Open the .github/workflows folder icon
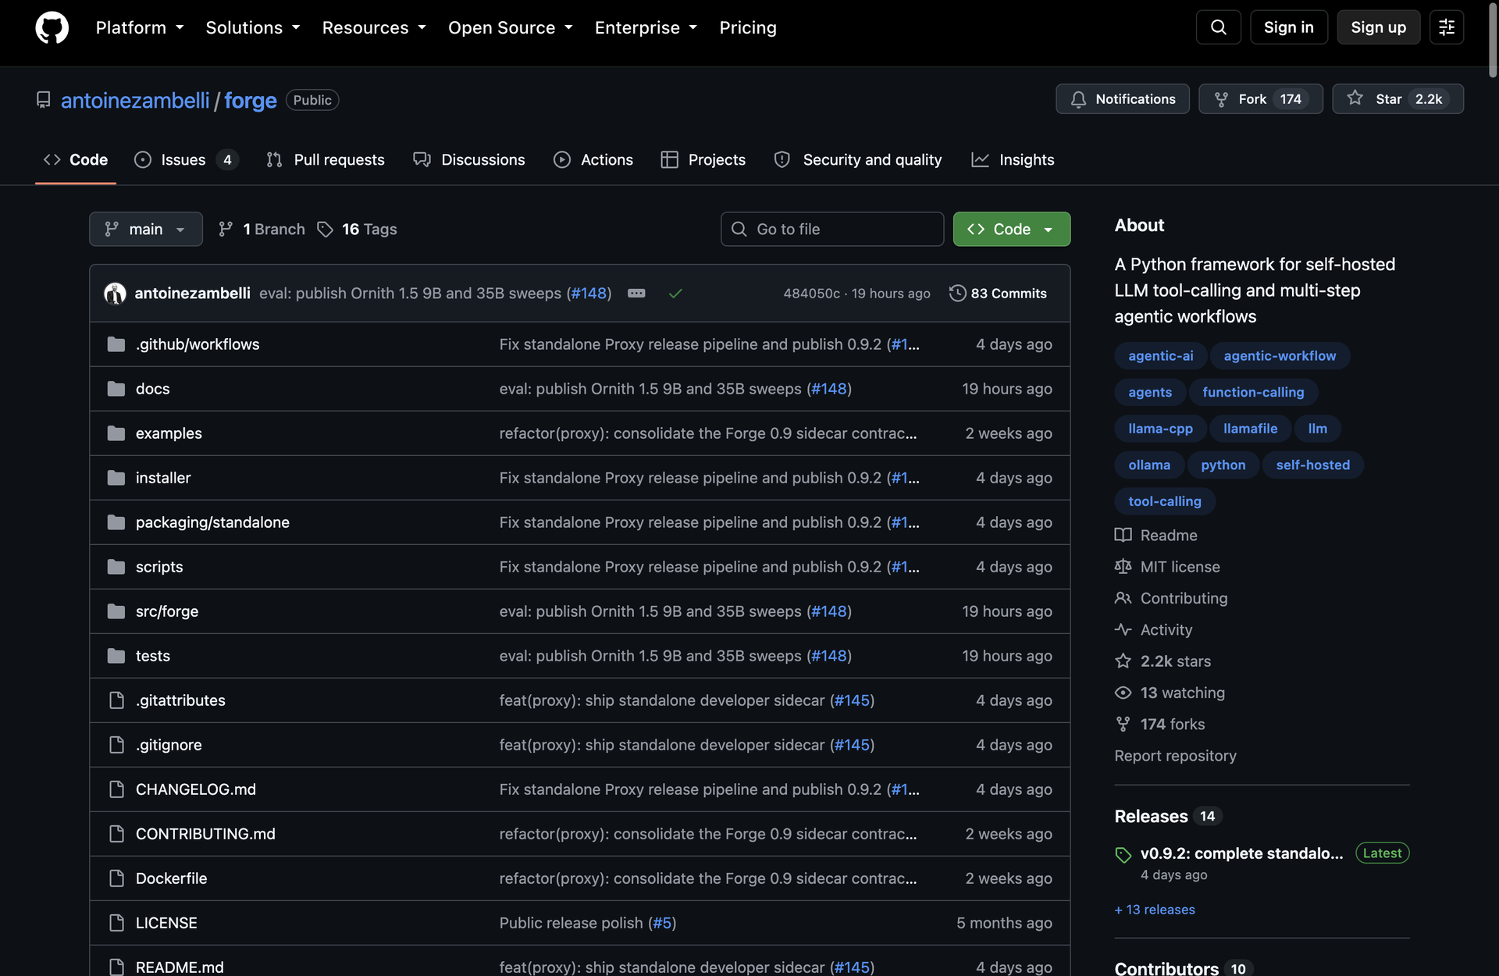 (x=116, y=344)
